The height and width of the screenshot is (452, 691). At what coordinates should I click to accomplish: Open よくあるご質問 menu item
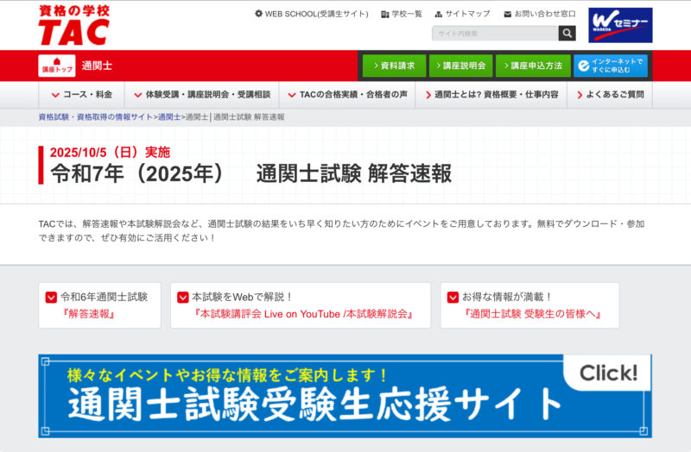click(609, 95)
